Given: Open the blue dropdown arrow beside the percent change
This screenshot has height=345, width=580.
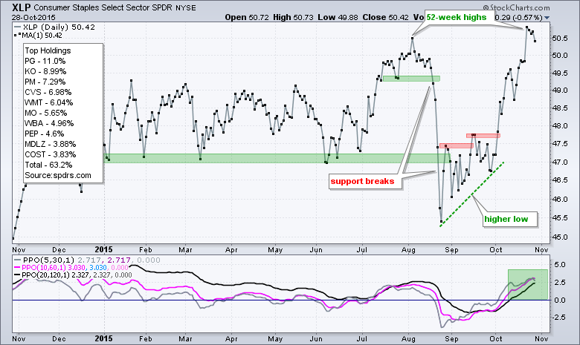Looking at the screenshot, I should point(547,18).
